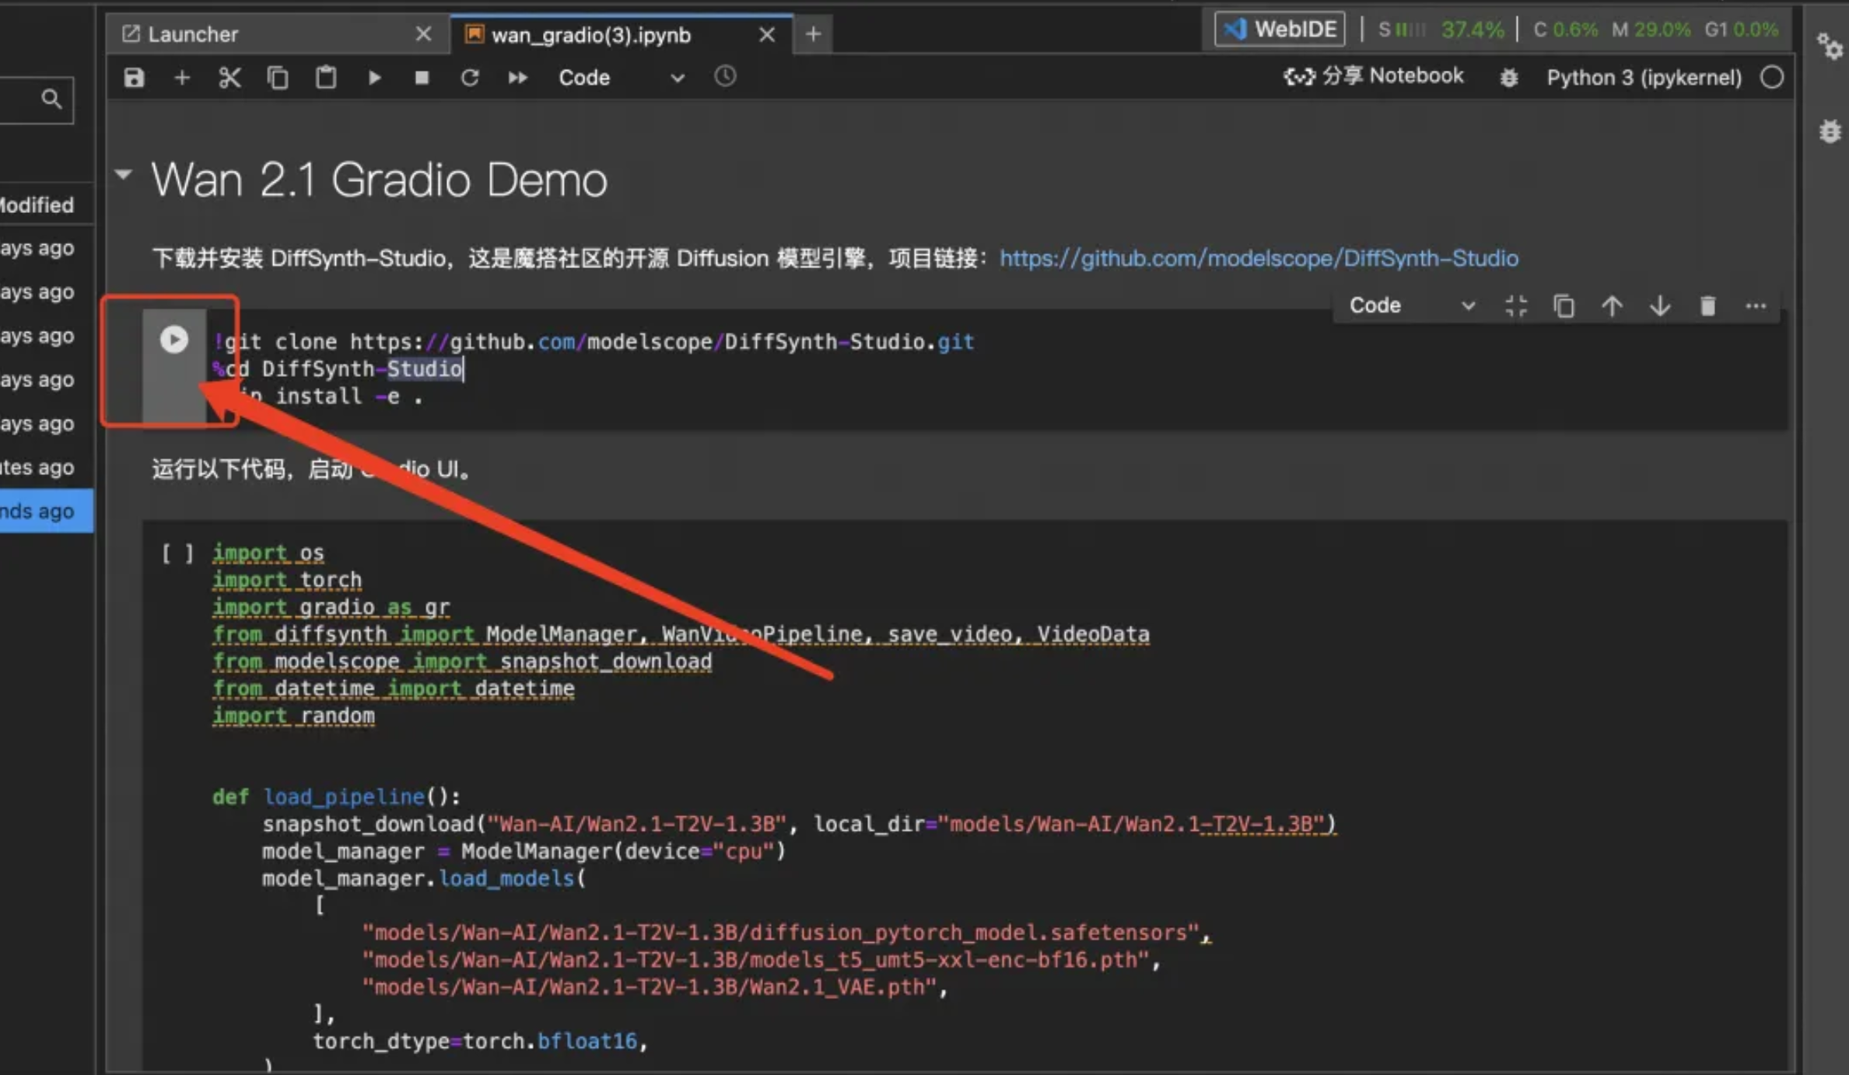Click the WebIDE button

(x=1280, y=30)
